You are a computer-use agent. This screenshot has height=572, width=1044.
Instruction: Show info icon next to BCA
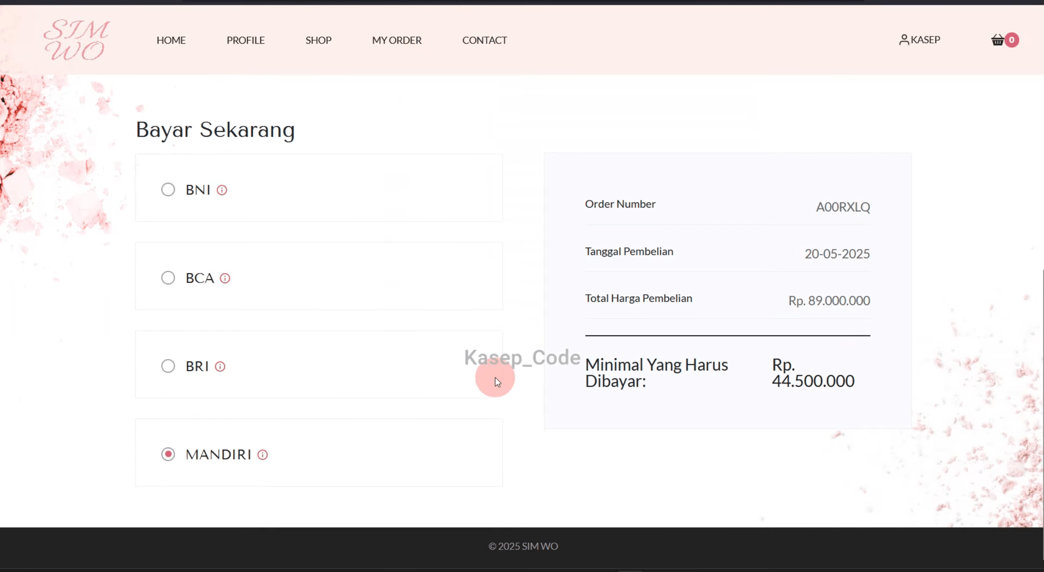(x=225, y=278)
